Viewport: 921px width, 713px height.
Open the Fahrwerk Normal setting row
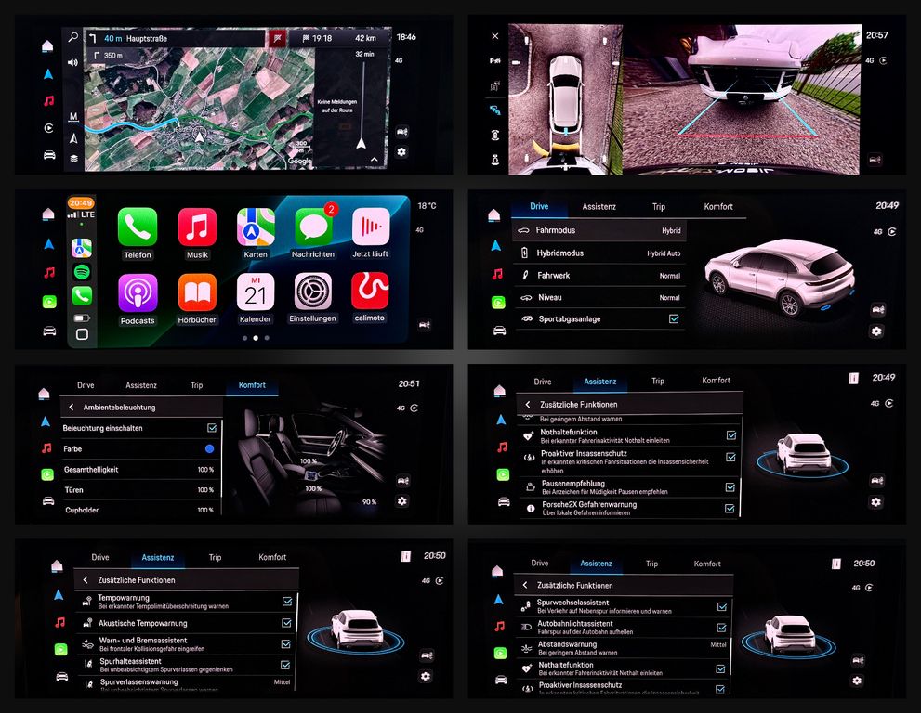coord(600,275)
